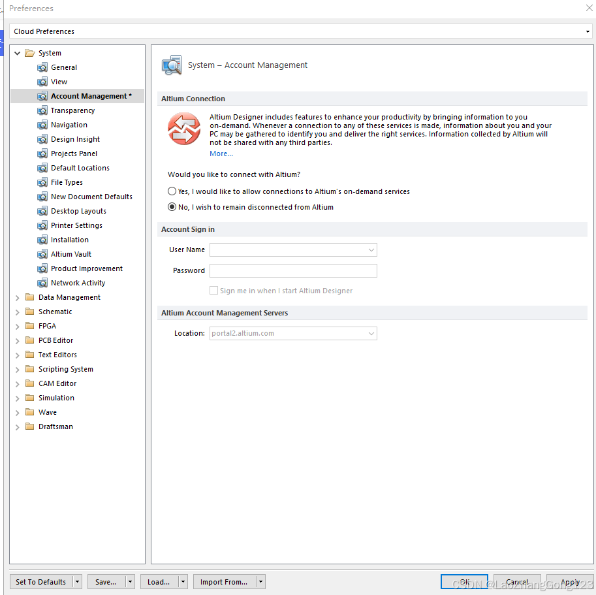Expand the PCB Editor node

coord(17,341)
